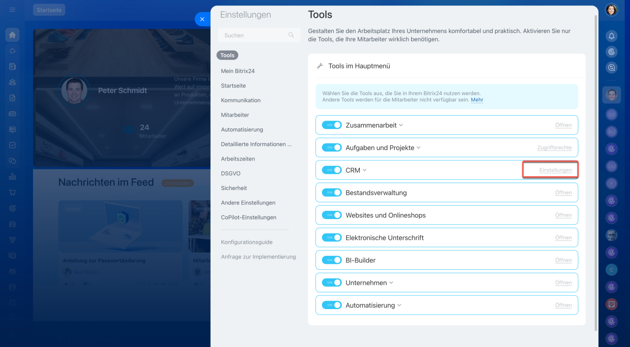
Task: Click the Mehr link in the info box
Action: [477, 99]
